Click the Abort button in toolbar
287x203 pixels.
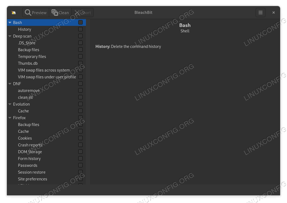(x=83, y=13)
